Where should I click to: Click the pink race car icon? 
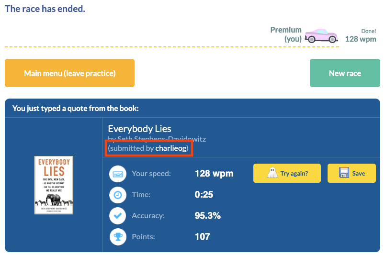pyautogui.click(x=321, y=35)
